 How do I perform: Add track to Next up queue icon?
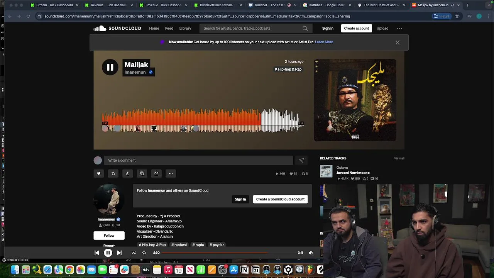coord(156,173)
